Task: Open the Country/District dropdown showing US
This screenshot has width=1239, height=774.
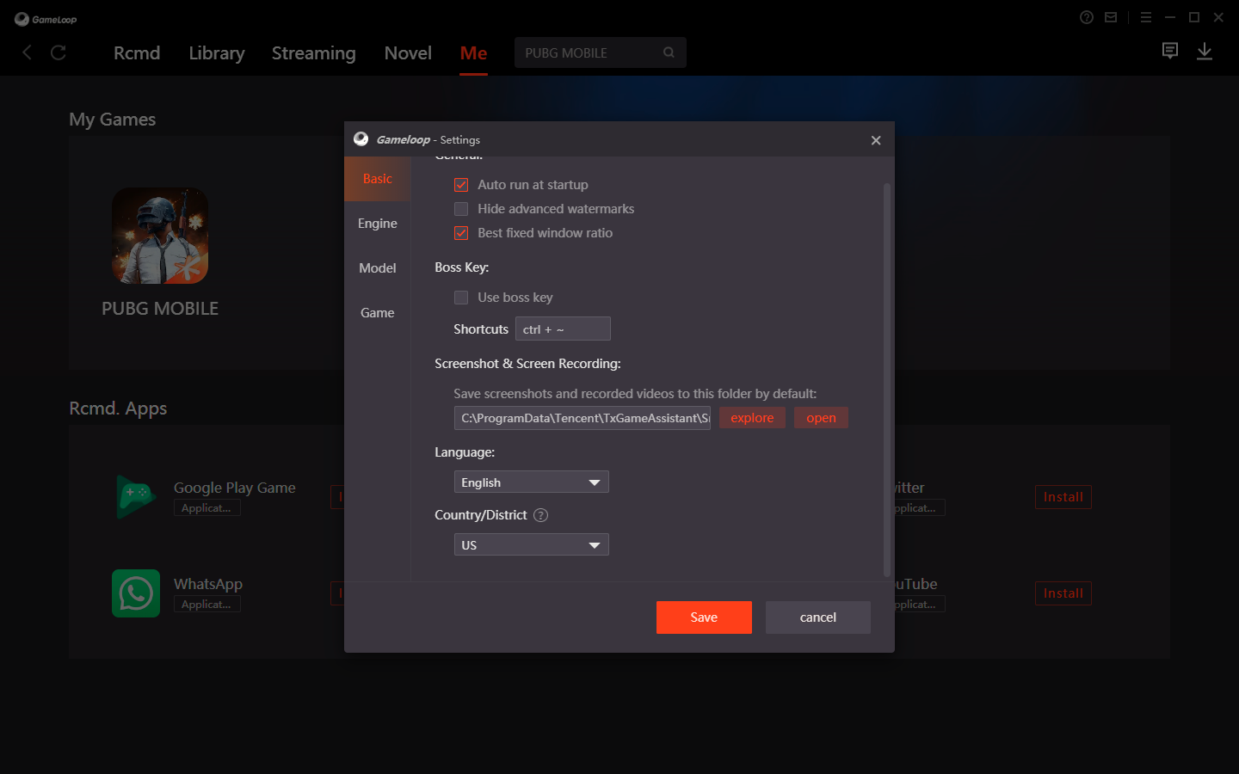Action: pyautogui.click(x=532, y=544)
